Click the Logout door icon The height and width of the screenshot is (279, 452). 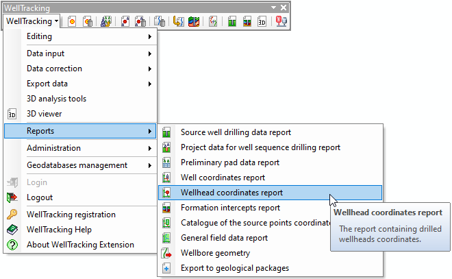(12, 197)
